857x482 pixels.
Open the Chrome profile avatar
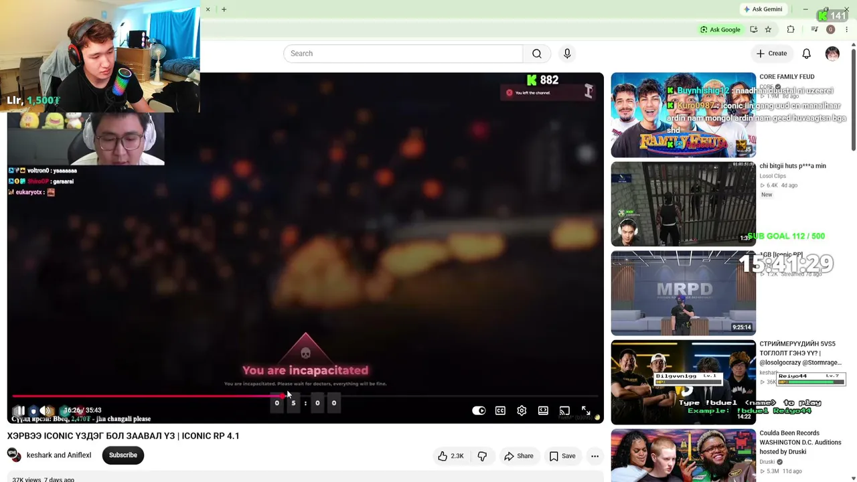click(x=831, y=29)
